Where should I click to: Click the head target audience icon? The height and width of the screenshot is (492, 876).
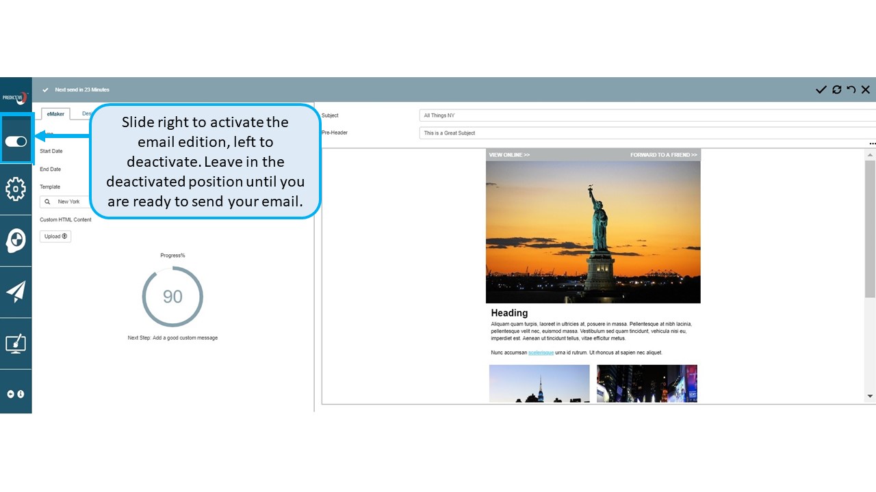[x=16, y=241]
